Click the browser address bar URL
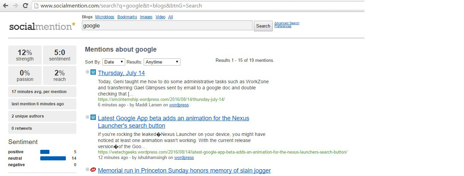The width and height of the screenshot is (464, 176). point(121,6)
